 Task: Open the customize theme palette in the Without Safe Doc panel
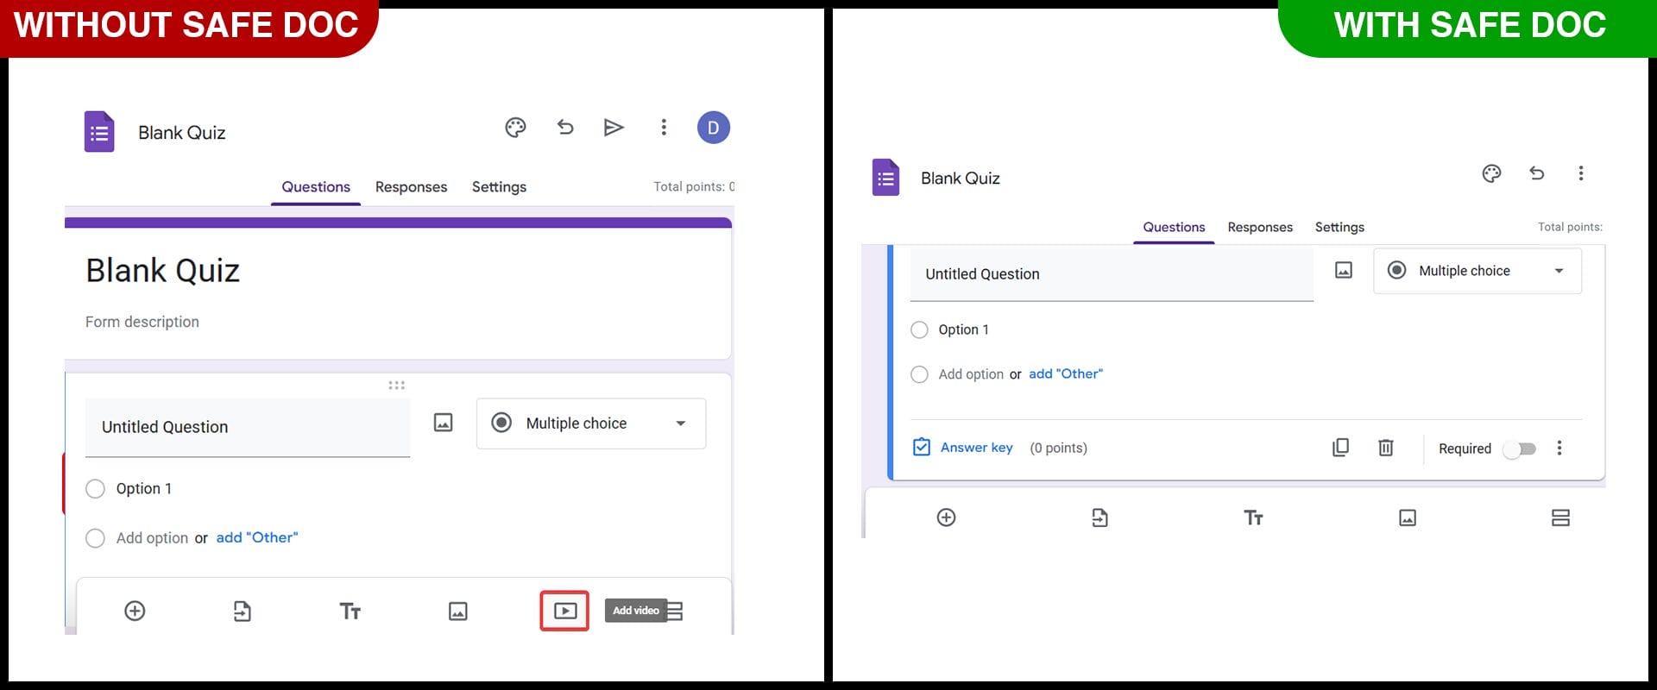tap(515, 128)
